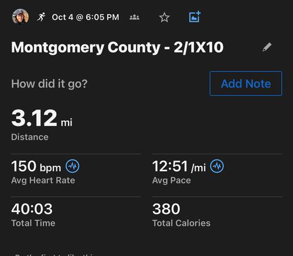This screenshot has width=293, height=256.
Task: Tap the Oct 4 @ 6:05 PM timestamp
Action: coord(86,17)
